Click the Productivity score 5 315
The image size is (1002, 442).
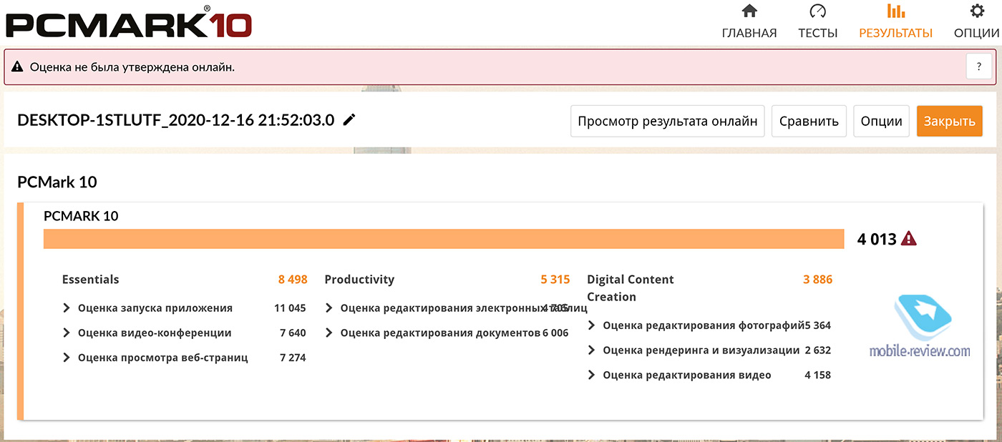click(555, 280)
